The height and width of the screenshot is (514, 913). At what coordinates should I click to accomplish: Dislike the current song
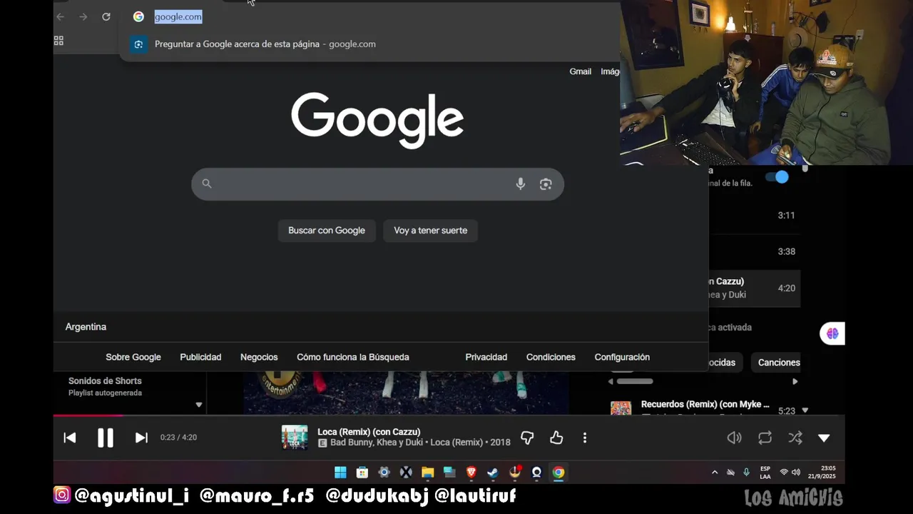[x=527, y=438]
